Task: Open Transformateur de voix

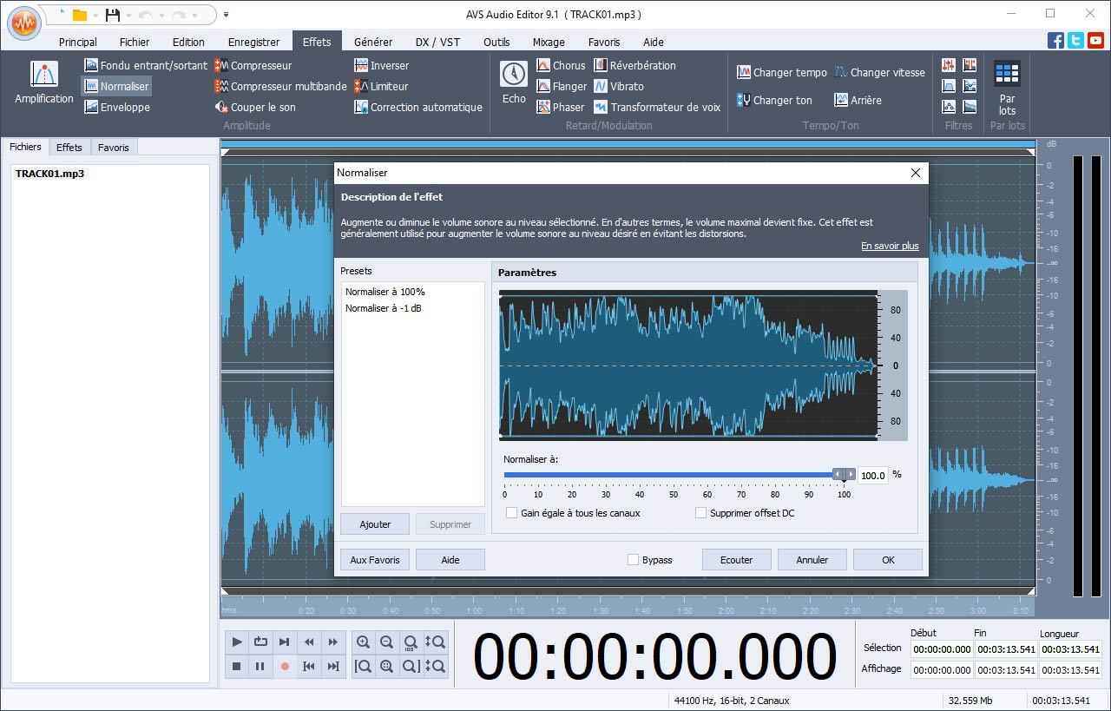Action: tap(657, 107)
